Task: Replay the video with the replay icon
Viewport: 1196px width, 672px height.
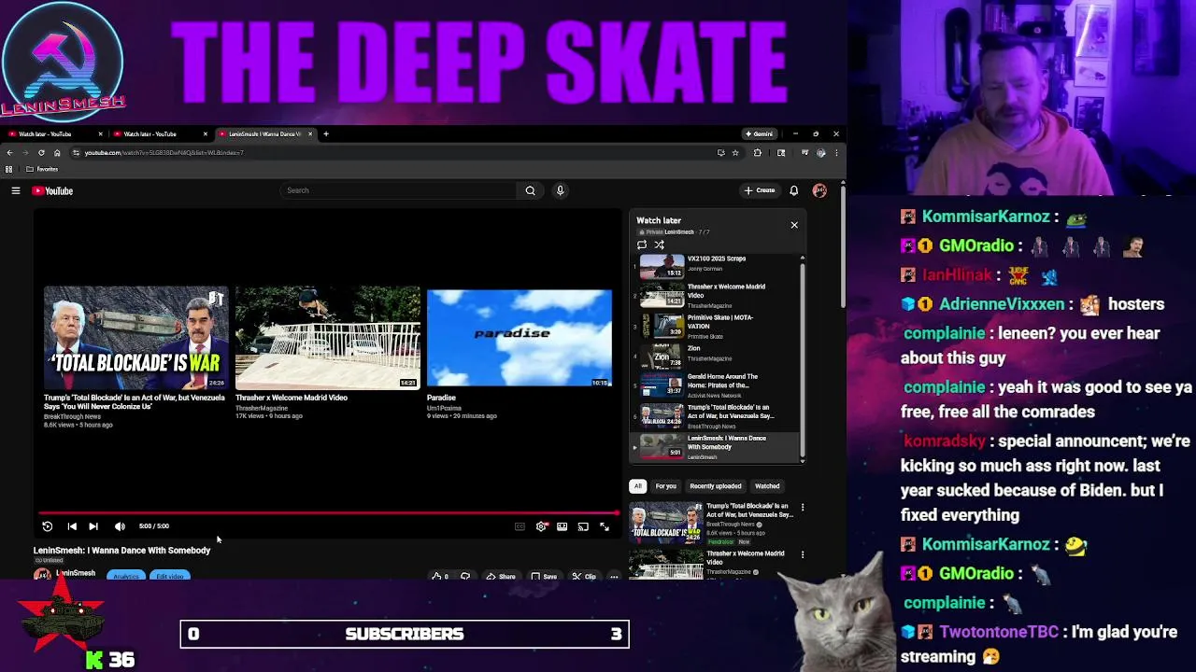Action: pyautogui.click(x=48, y=526)
